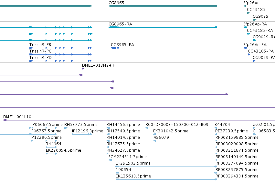275x181 pixels.
Task: Click the 344964 EST label
Action: tap(54, 144)
